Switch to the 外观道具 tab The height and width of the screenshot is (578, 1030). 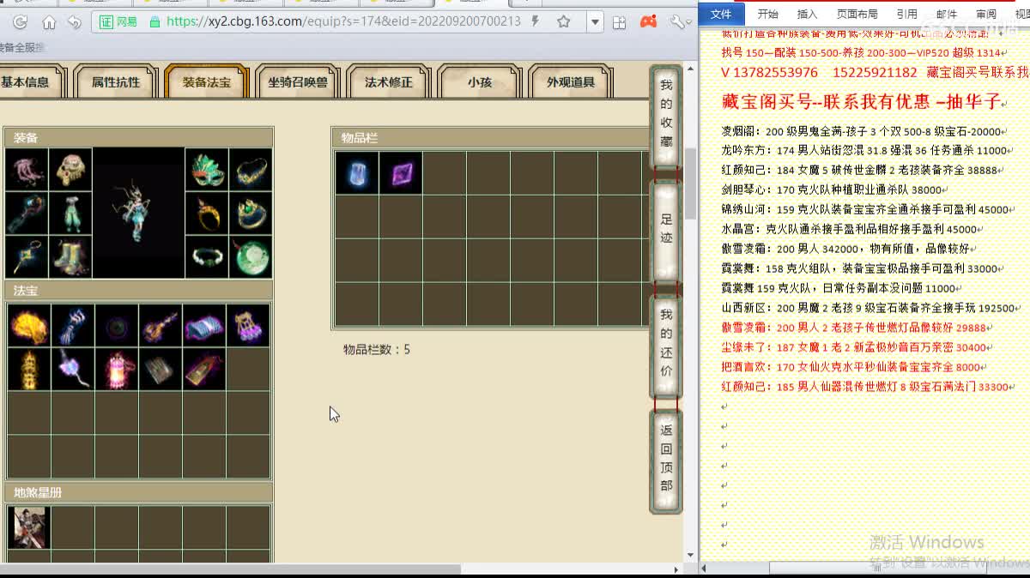click(571, 82)
